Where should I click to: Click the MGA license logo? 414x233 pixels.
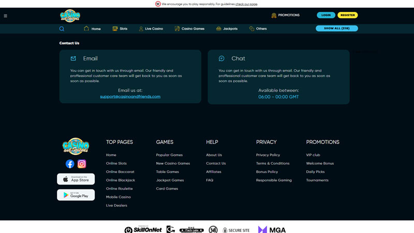coord(272,229)
